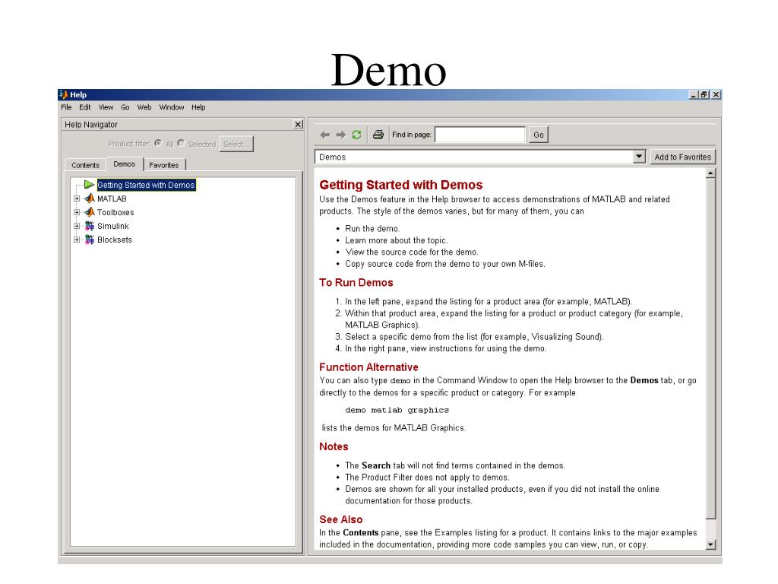The width and height of the screenshot is (778, 584).
Task: Expand the Toolboxes demos node
Action: click(77, 212)
